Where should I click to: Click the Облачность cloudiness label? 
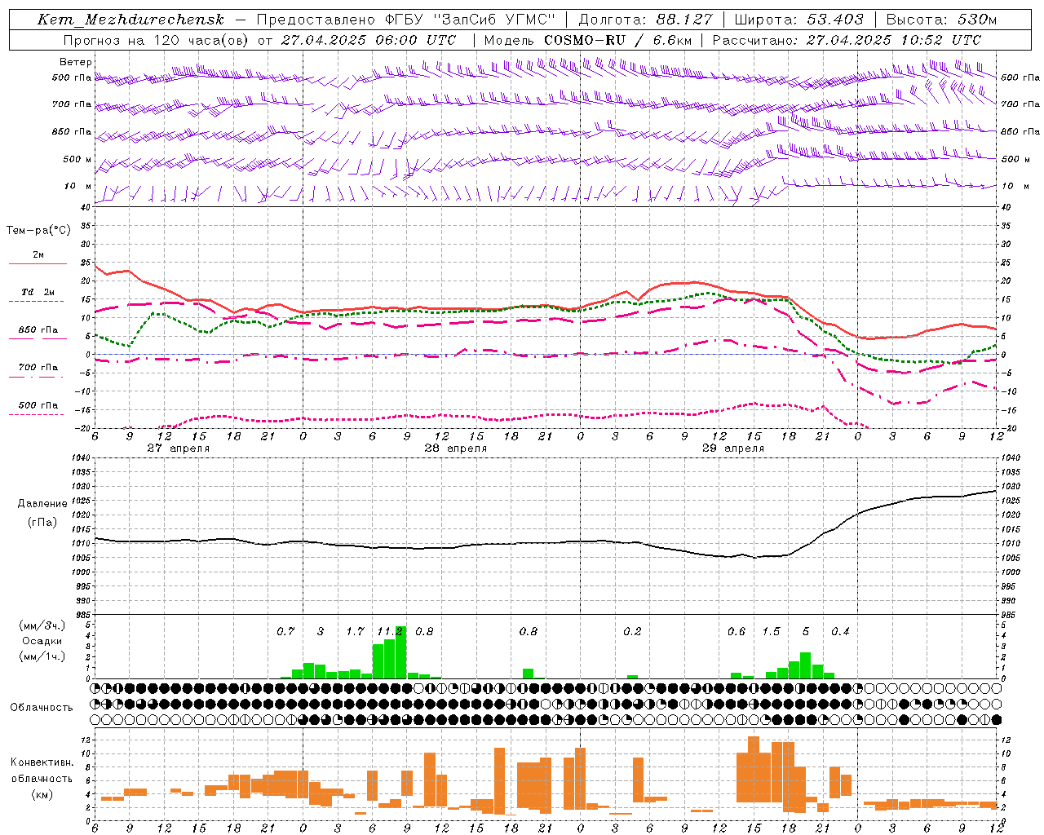pyautogui.click(x=42, y=707)
